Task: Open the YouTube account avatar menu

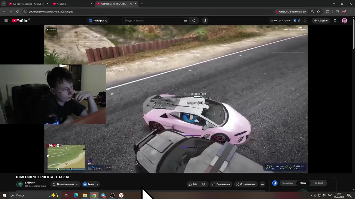Action: click(344, 20)
